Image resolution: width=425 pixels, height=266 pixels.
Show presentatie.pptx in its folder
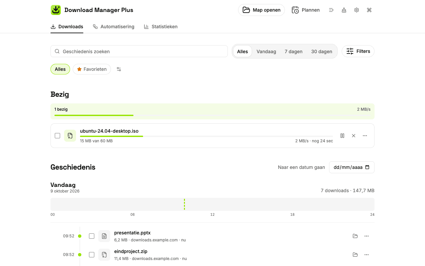355,236
